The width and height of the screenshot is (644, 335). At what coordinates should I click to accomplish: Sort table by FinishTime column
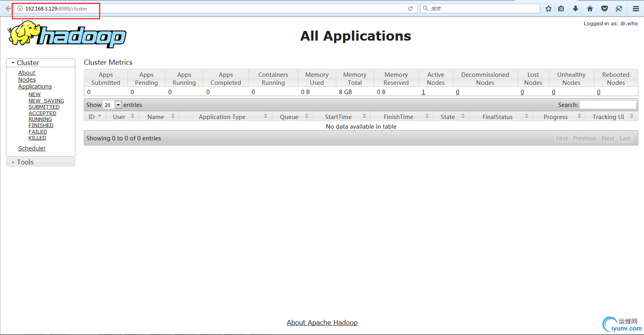pos(402,117)
